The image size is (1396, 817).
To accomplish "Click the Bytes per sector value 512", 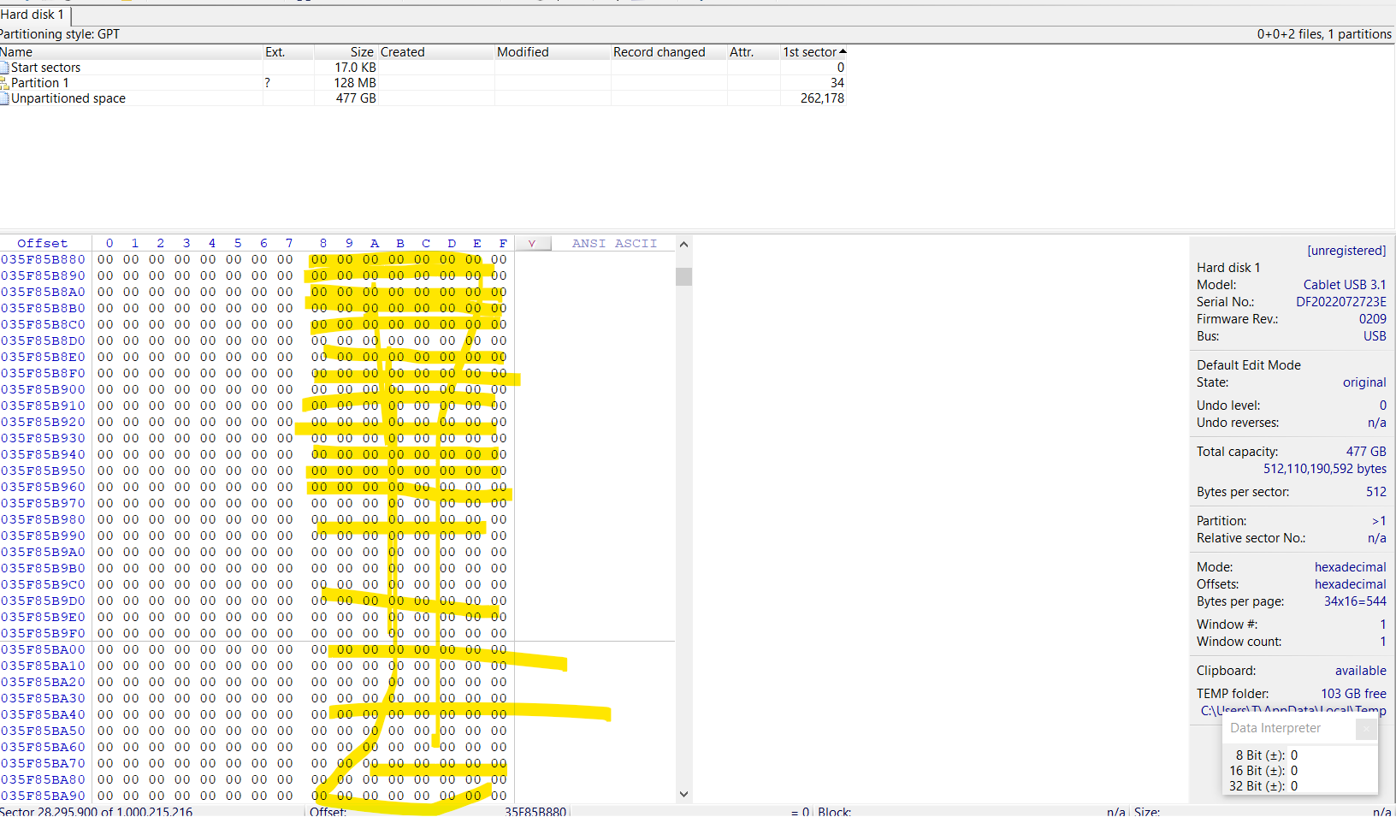I will pyautogui.click(x=1376, y=492).
